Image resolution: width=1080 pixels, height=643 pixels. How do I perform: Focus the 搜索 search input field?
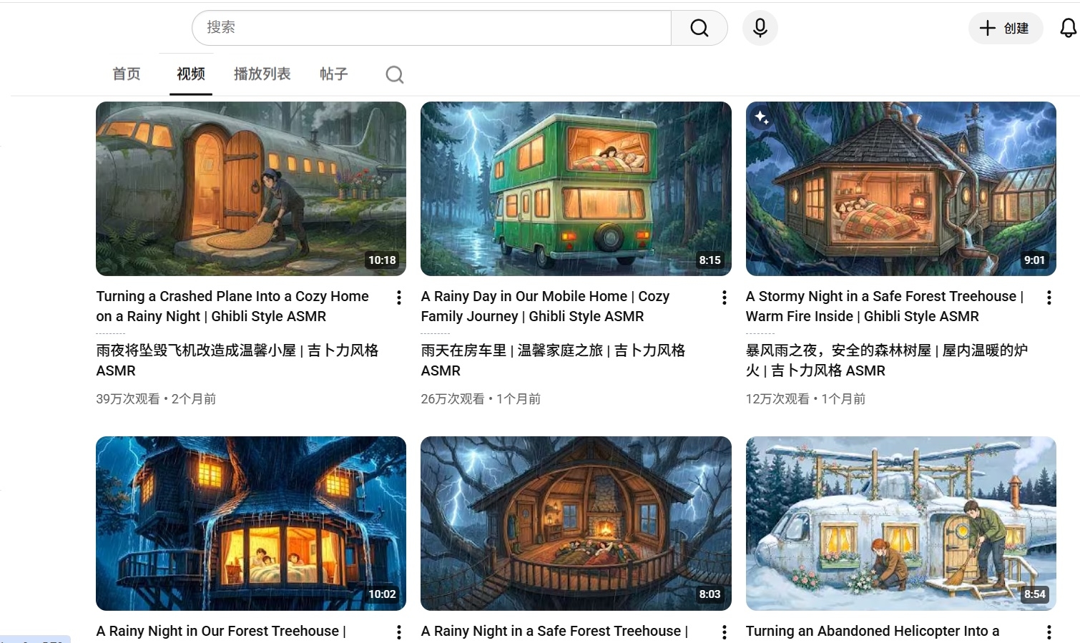pyautogui.click(x=431, y=28)
